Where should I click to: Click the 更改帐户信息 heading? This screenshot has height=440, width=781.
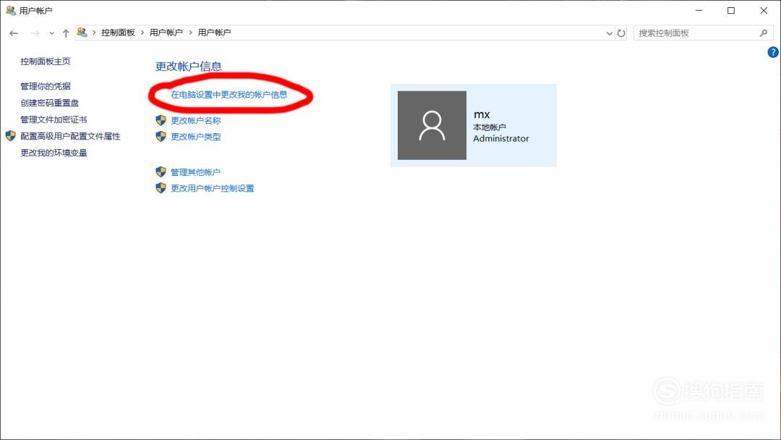coord(188,67)
